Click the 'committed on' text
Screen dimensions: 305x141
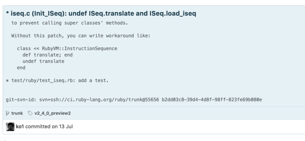click(42, 127)
